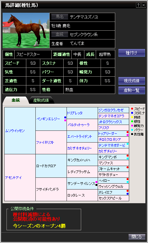The height and width of the screenshot is (243, 148).
Task: Open the 種付け breeding button
Action: [x=132, y=53]
